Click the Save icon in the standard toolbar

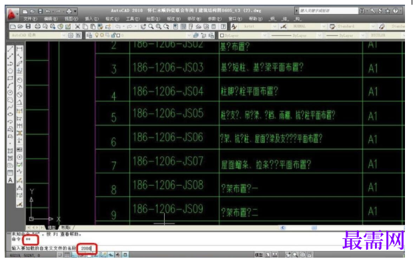[x=28, y=27]
